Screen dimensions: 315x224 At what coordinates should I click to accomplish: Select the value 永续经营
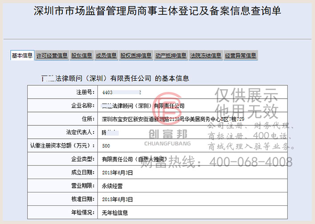pos(112,186)
